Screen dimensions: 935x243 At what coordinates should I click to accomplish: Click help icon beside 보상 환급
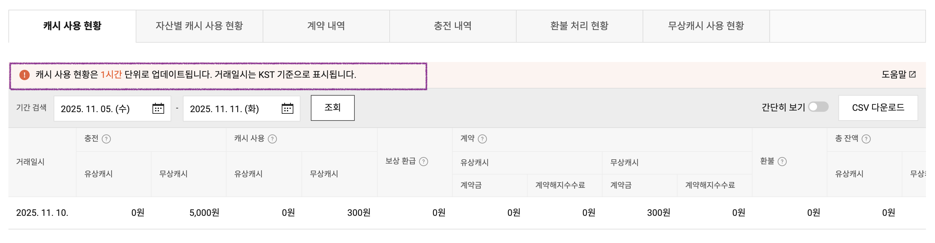(424, 162)
